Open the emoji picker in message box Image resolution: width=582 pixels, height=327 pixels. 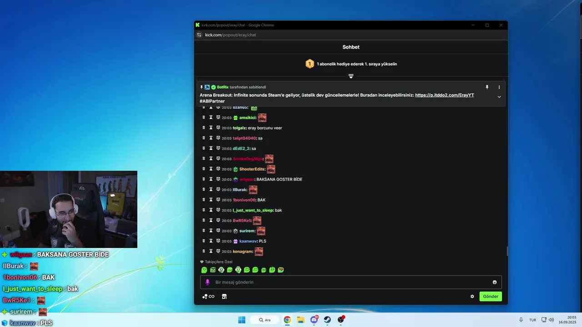495,282
